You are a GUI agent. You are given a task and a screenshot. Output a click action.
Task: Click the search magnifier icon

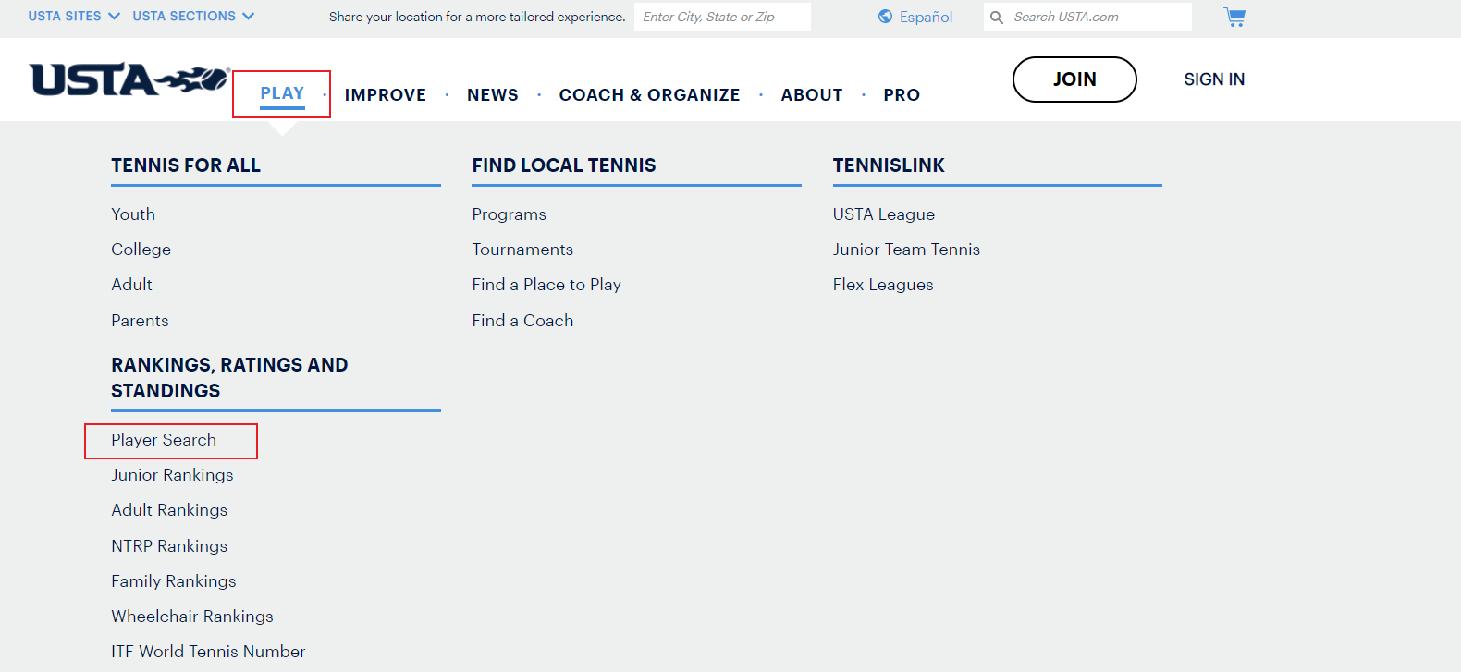tap(997, 18)
